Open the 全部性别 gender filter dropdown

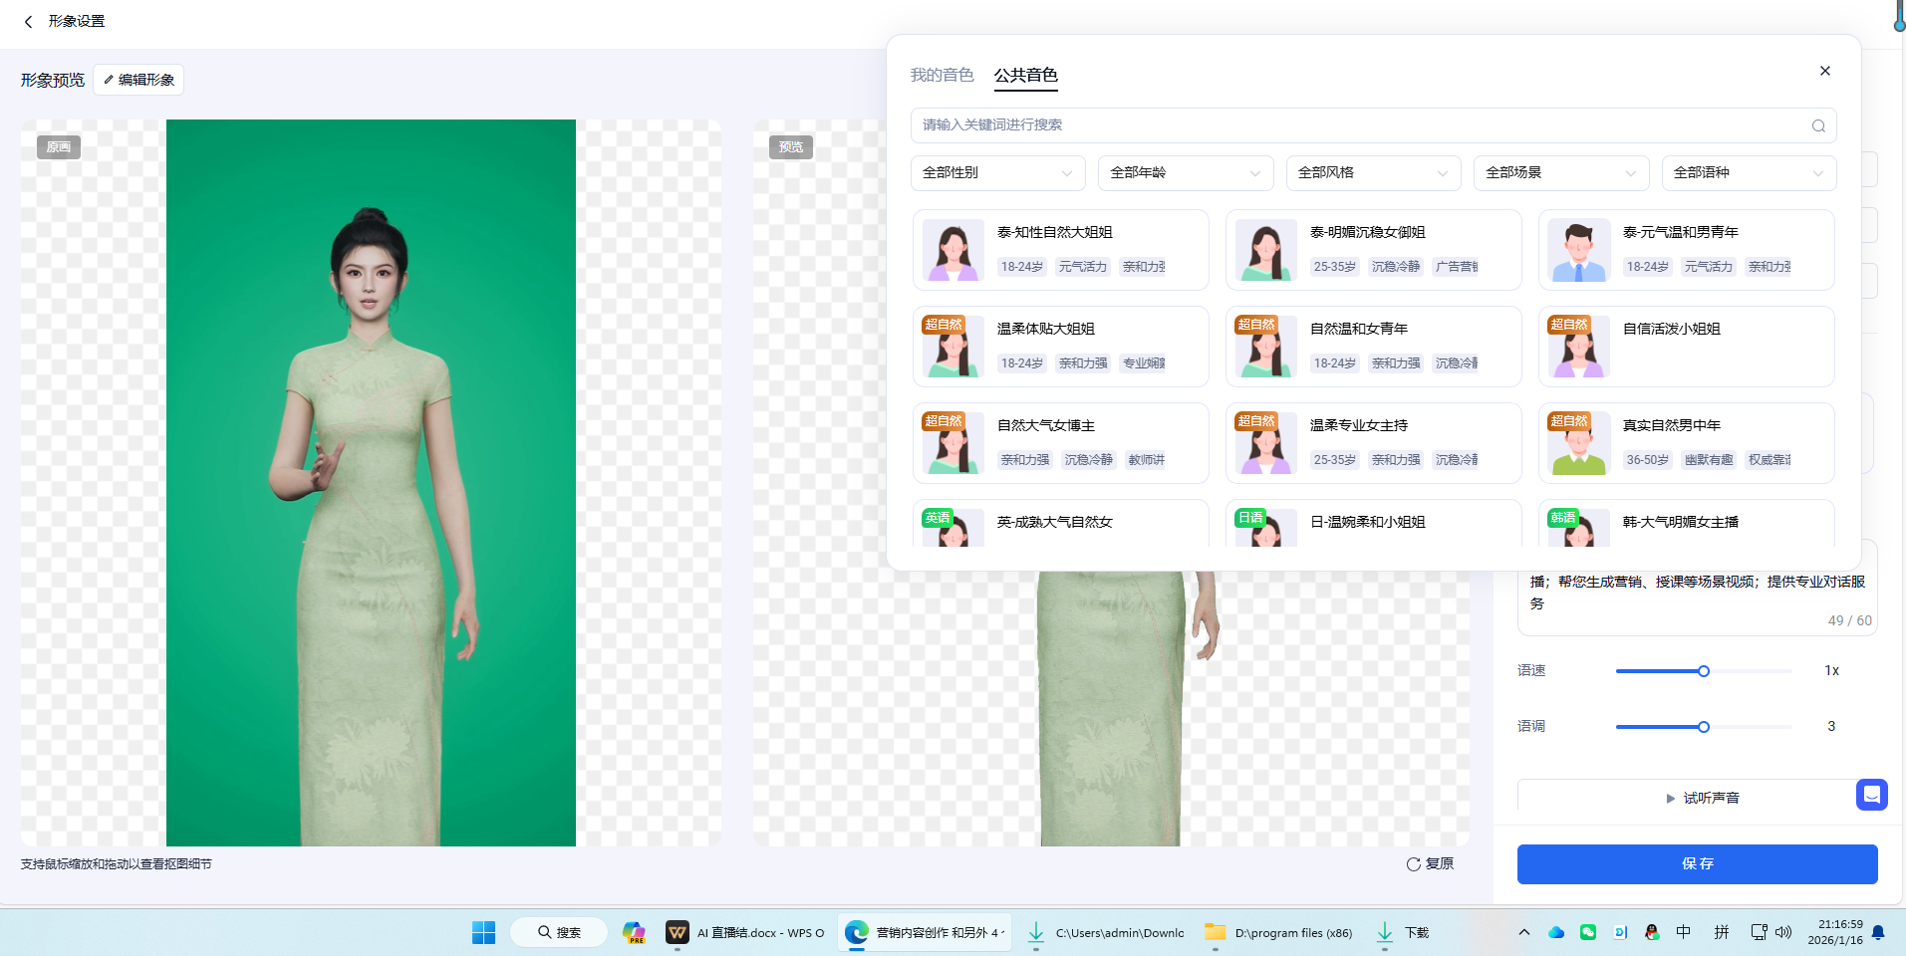coord(995,172)
